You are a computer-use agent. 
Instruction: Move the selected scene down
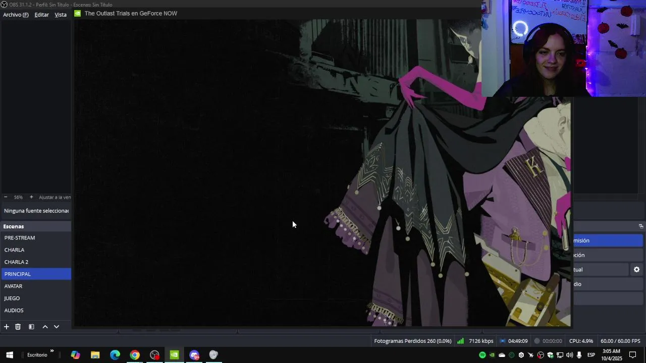click(57, 327)
